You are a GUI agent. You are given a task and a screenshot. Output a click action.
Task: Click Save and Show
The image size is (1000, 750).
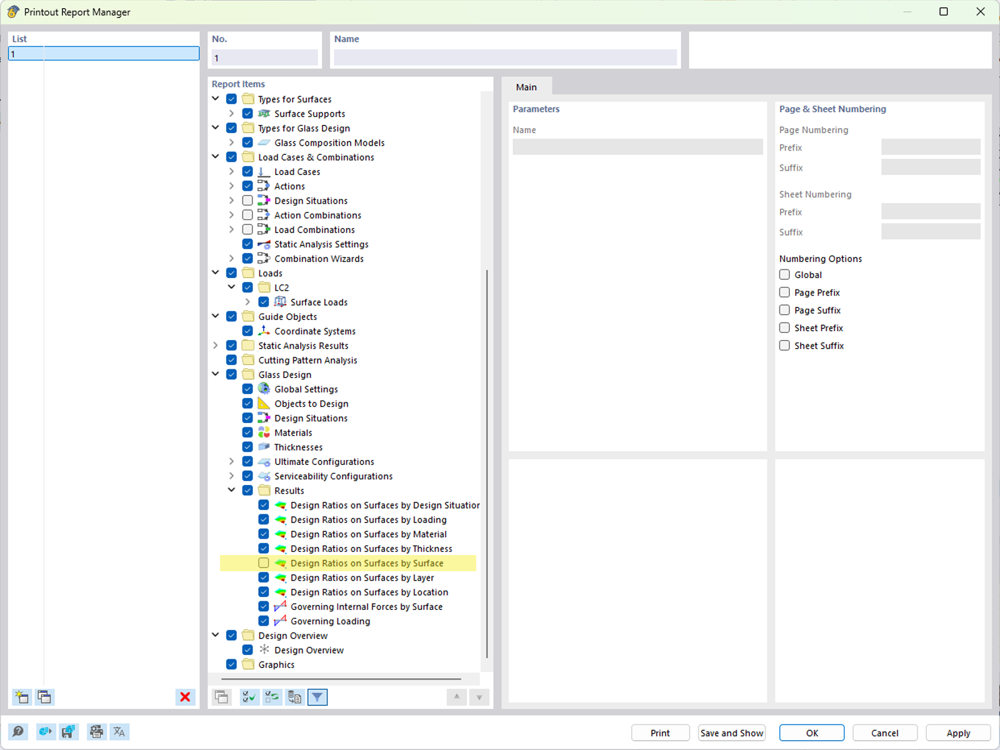tap(732, 732)
